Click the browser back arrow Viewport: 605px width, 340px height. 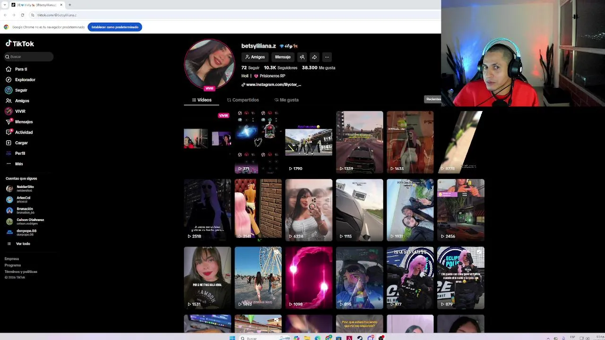(5, 15)
